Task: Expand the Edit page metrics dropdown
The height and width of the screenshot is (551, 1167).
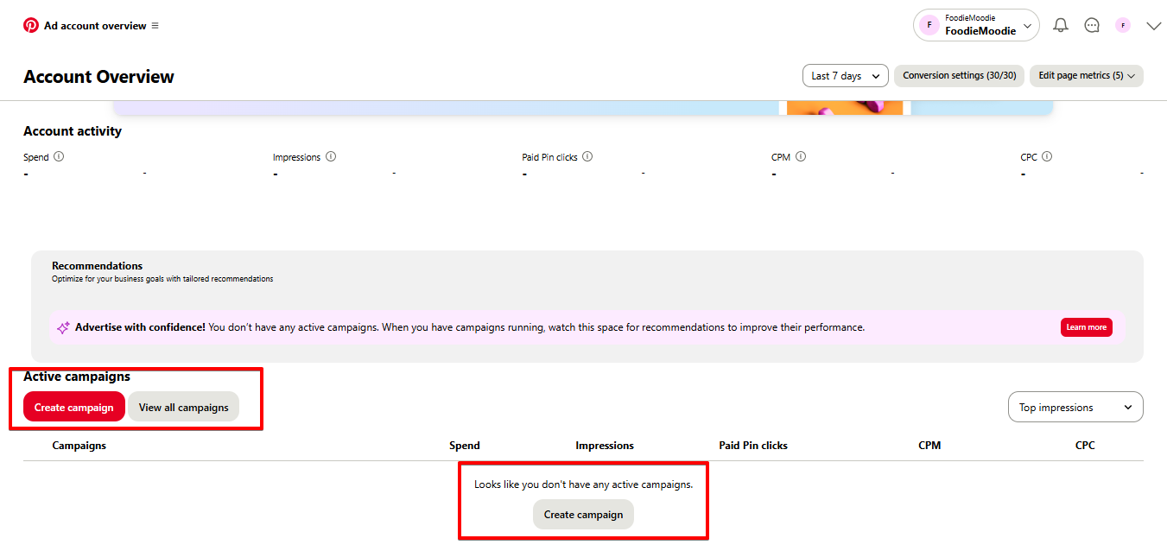Action: point(1086,76)
